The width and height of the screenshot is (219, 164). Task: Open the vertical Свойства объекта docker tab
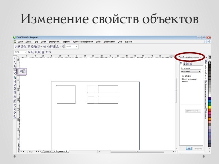pyautogui.click(x=206, y=70)
